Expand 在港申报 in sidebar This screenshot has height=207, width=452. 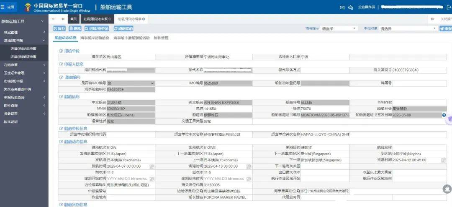pyautogui.click(x=24, y=65)
